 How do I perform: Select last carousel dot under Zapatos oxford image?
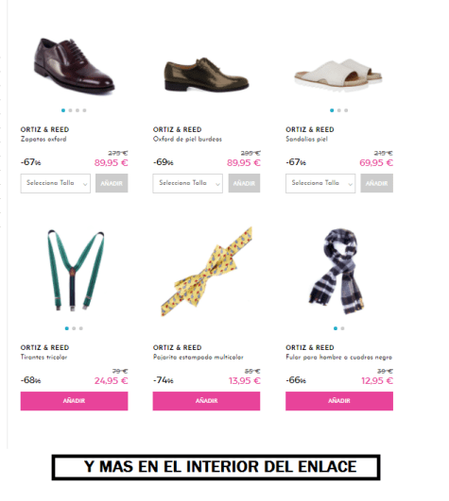coord(84,110)
